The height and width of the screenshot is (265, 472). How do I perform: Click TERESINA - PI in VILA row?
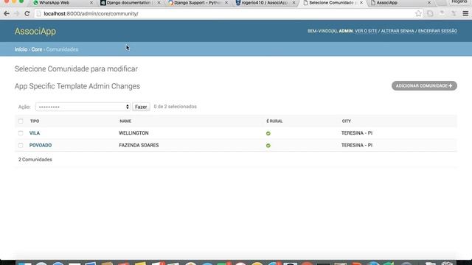(x=357, y=133)
